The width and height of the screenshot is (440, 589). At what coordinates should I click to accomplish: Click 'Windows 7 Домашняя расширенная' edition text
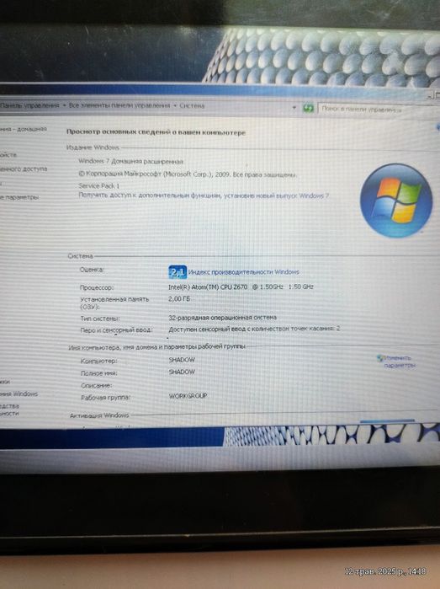[131, 162]
